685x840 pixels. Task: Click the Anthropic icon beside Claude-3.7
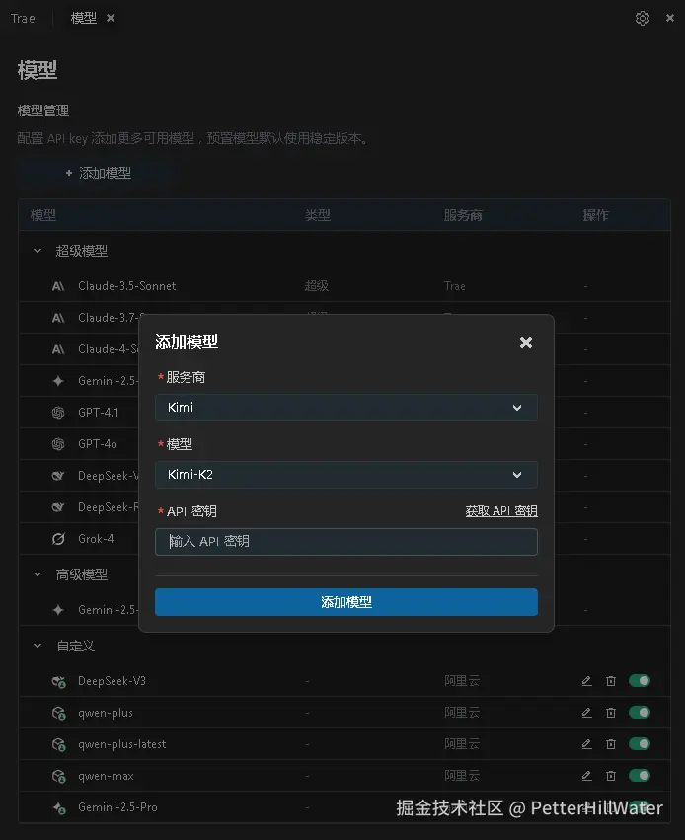pos(58,318)
